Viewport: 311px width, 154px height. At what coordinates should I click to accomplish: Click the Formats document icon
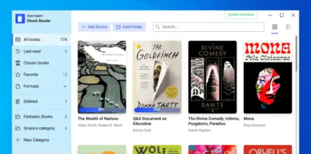coord(18,86)
